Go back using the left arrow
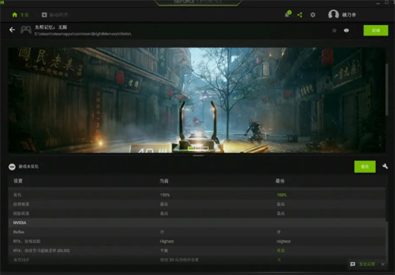This screenshot has width=395, height=275. pyautogui.click(x=12, y=30)
